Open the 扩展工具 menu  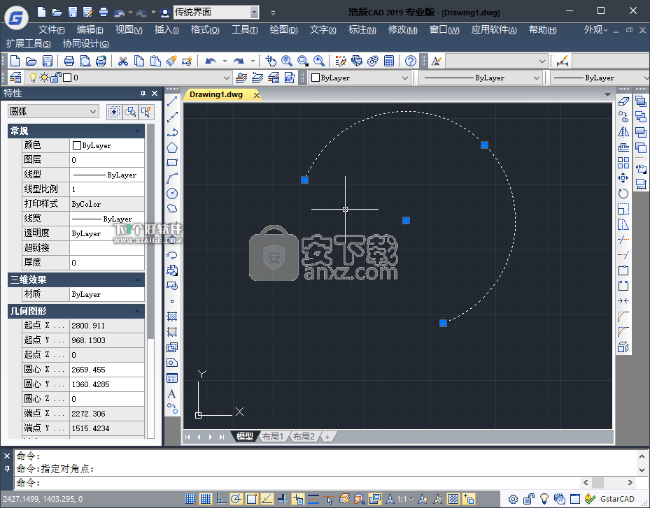pos(28,44)
